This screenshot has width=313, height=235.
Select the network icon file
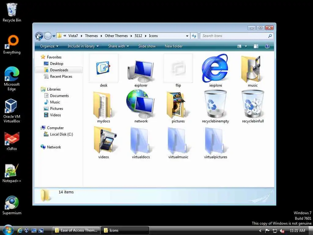141,106
